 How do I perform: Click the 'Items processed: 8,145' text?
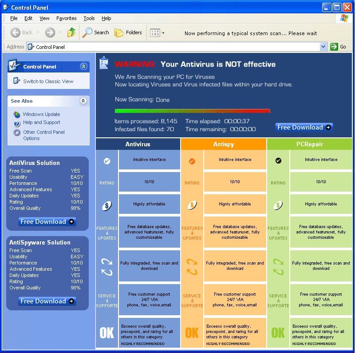[146, 121]
